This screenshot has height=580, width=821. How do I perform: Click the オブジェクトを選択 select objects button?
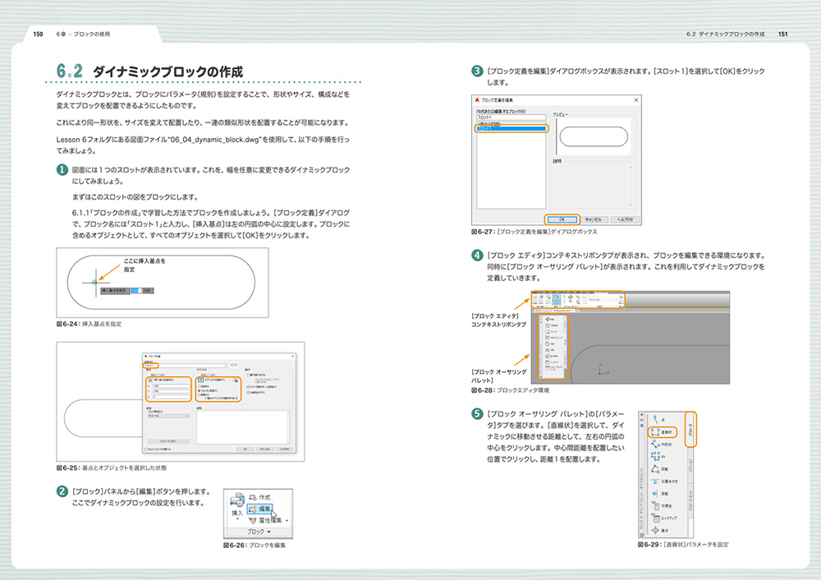pos(201,380)
